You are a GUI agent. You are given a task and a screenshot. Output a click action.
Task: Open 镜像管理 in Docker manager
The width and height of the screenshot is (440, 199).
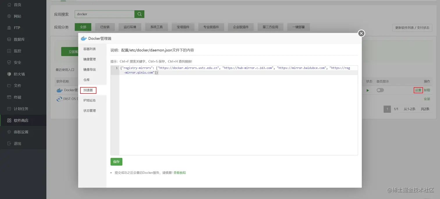click(x=92, y=59)
